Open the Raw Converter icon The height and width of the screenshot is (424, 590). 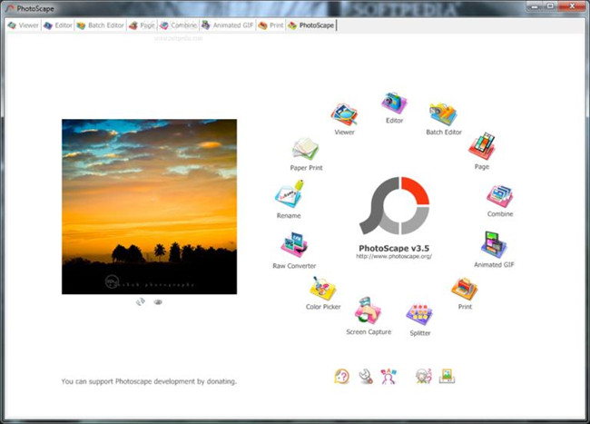(x=295, y=246)
